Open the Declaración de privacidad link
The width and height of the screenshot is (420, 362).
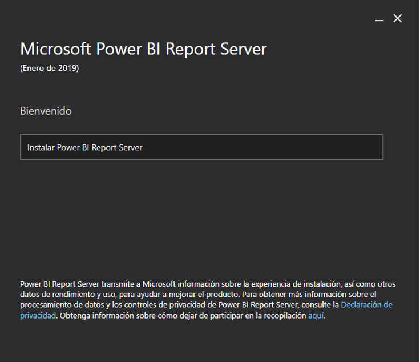pyautogui.click(x=366, y=305)
